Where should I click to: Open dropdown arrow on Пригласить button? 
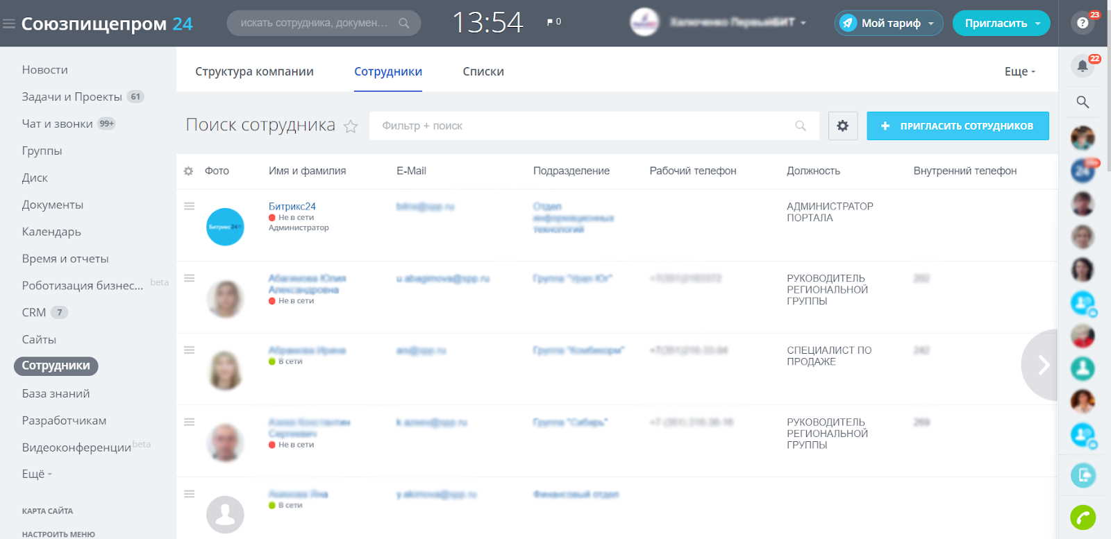pos(1038,23)
